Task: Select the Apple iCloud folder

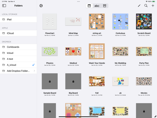Action: (18, 33)
